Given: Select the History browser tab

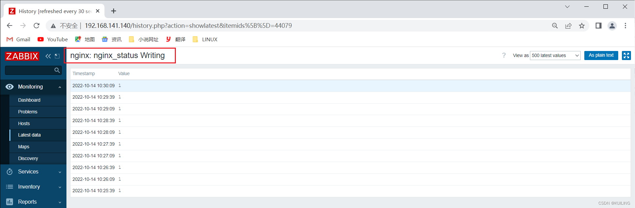Looking at the screenshot, I should click(x=54, y=11).
